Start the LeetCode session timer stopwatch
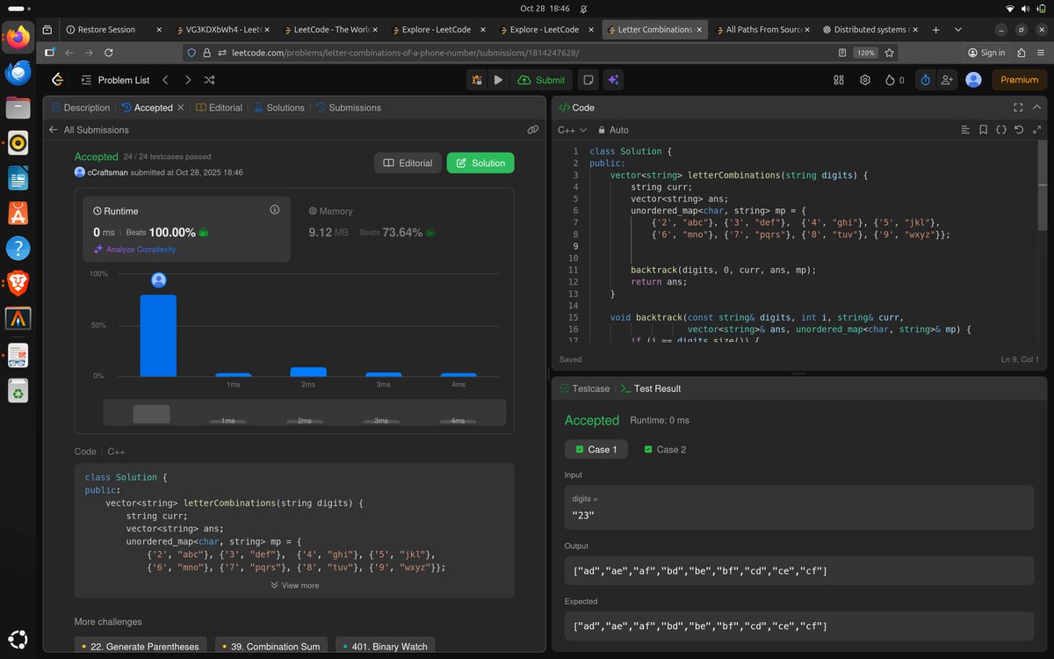 point(925,79)
